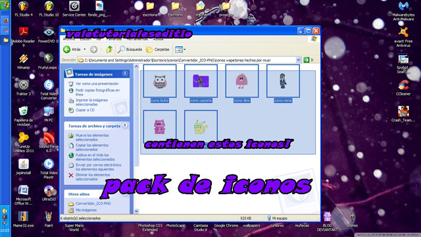Image resolution: width=421 pixels, height=237 pixels.
Task: Open Convertidor_ICO-PNG under Otros sitios
Action: pyautogui.click(x=93, y=203)
